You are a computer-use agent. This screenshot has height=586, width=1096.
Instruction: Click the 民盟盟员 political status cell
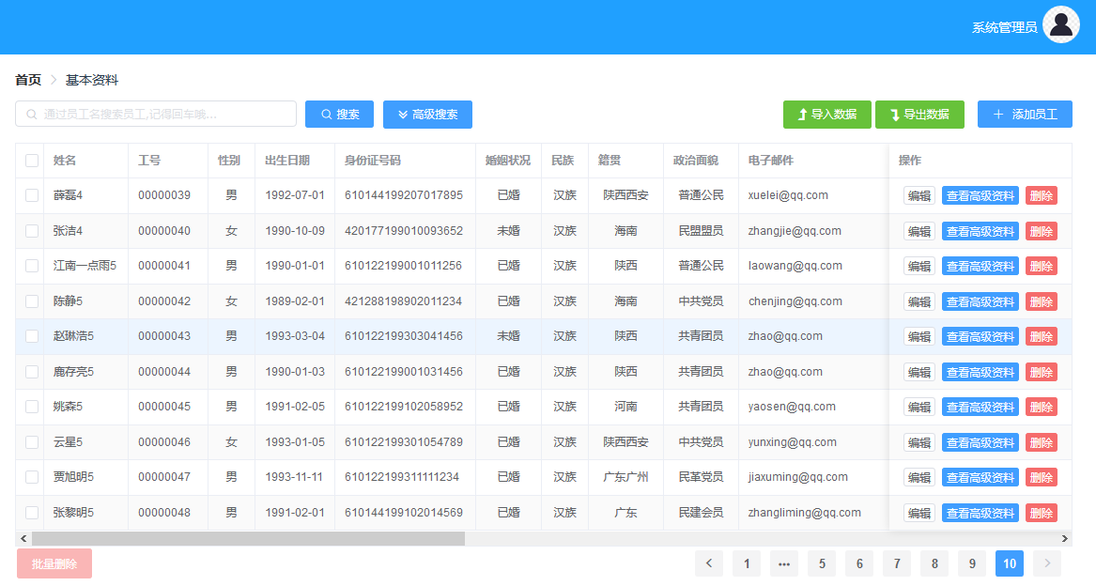(x=701, y=231)
